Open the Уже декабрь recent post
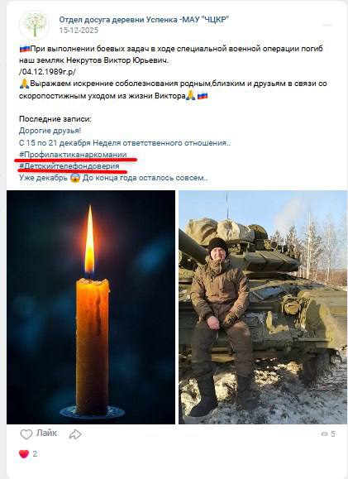348x479 pixels. point(113,178)
